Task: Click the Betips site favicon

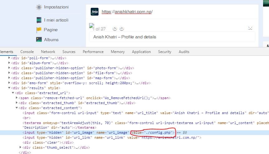Action: 94,12
